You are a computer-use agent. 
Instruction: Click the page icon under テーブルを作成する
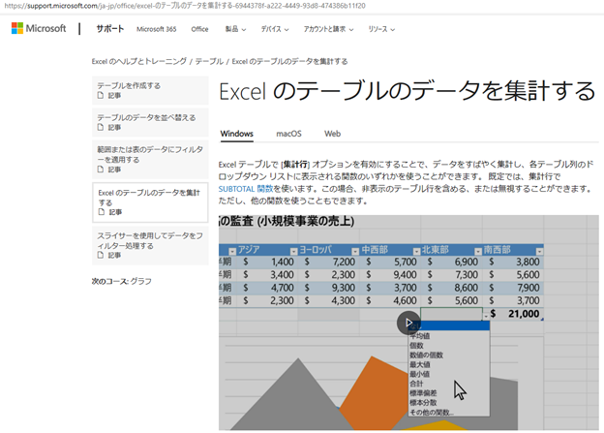click(101, 95)
